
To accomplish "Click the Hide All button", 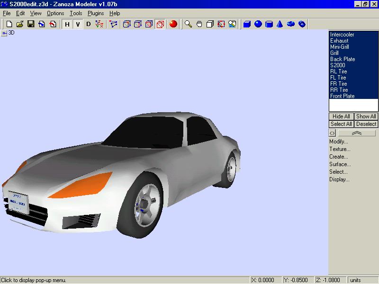I will [x=341, y=116].
